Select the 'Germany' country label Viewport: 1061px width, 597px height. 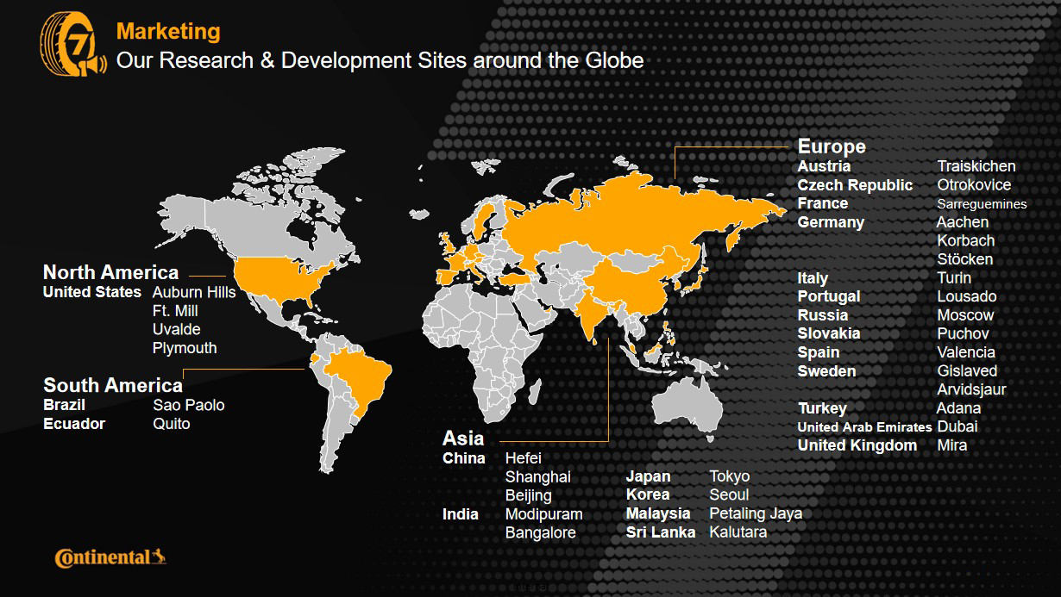coord(831,222)
